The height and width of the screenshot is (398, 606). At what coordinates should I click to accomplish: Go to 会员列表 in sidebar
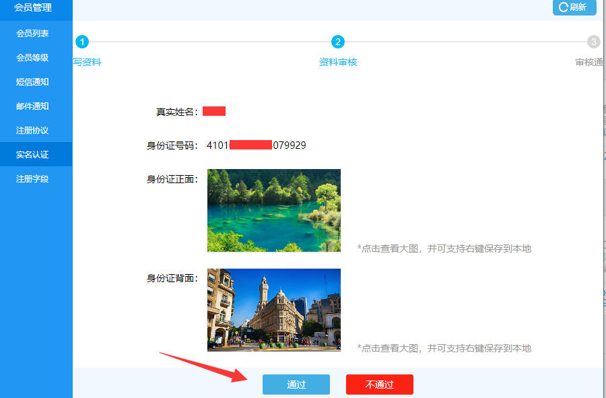(x=33, y=34)
